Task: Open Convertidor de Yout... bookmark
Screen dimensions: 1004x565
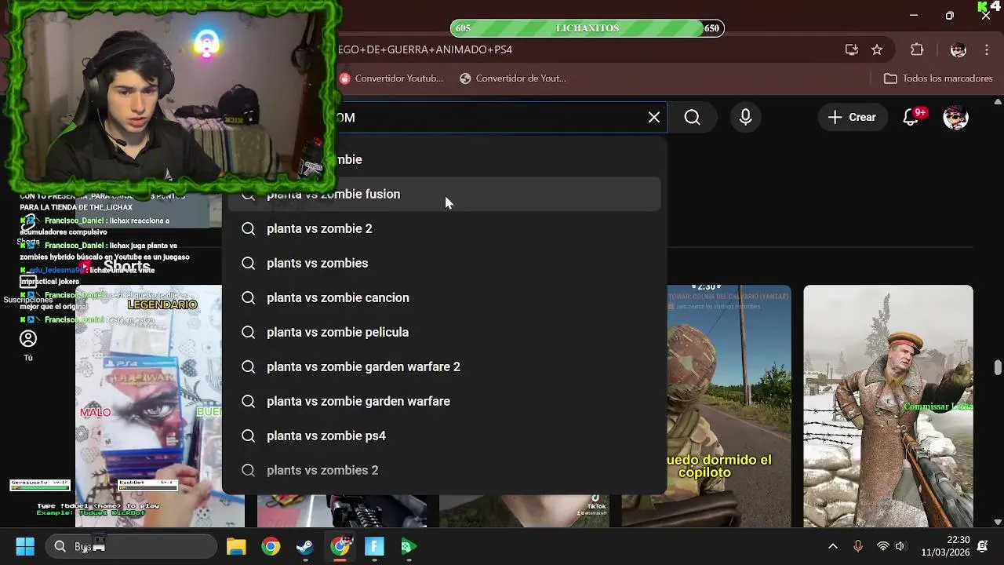Action: click(x=513, y=78)
